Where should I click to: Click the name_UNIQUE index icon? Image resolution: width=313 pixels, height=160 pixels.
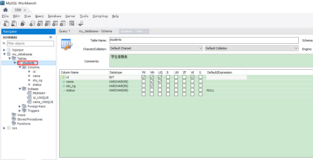(29, 102)
